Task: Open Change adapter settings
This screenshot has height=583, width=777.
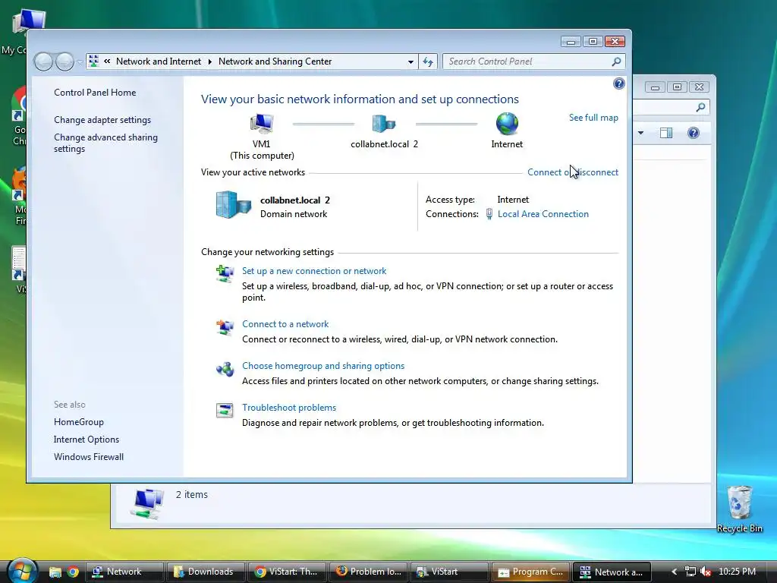Action: (102, 119)
